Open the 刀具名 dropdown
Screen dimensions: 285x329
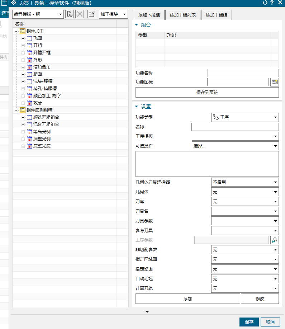[245, 211]
